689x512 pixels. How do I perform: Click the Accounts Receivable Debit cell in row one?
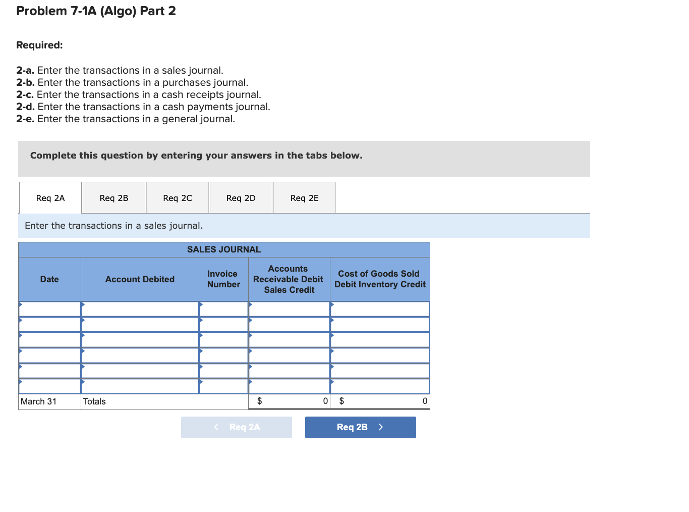[289, 309]
